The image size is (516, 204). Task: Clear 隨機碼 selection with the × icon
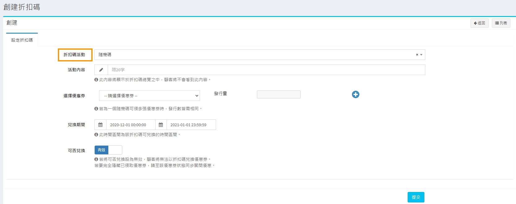[417, 55]
